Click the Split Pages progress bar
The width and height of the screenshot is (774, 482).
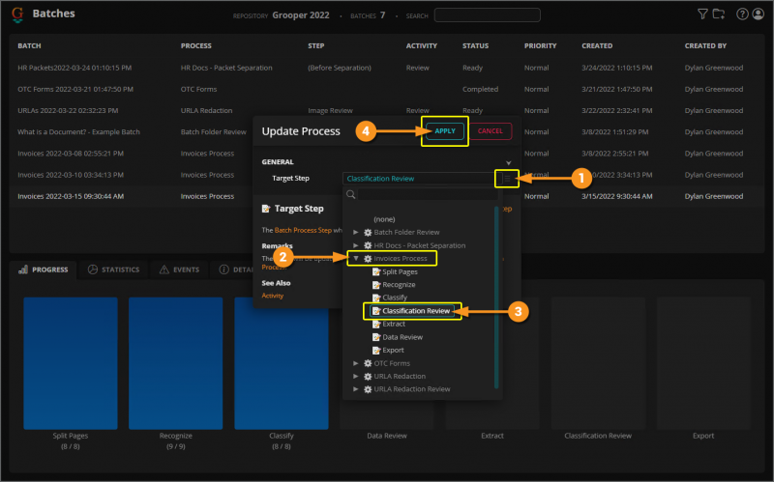coord(71,363)
